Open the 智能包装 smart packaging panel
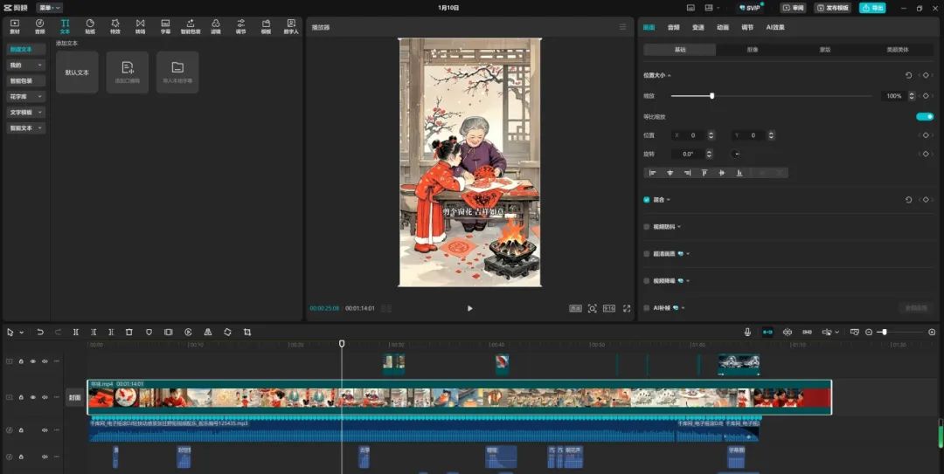 191,26
